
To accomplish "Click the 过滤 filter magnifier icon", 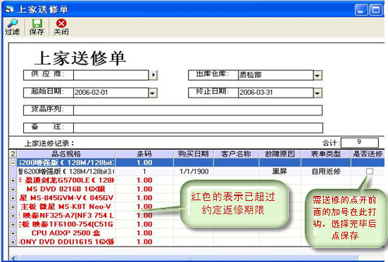I will (13, 23).
